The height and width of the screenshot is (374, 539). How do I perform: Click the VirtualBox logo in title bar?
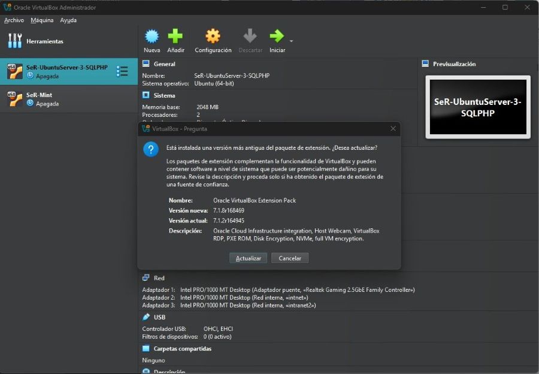[7, 7]
